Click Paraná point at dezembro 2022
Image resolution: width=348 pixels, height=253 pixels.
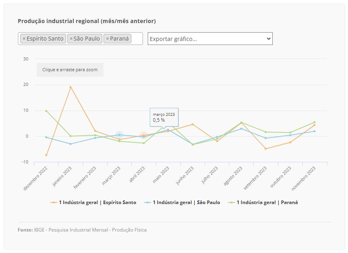click(x=46, y=111)
